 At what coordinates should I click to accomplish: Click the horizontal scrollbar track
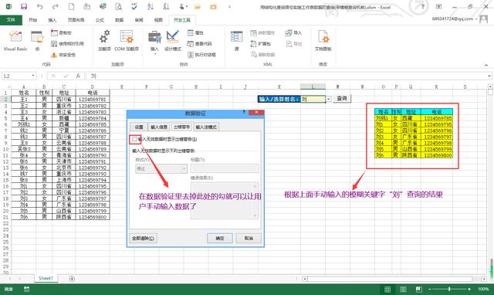coord(390,279)
